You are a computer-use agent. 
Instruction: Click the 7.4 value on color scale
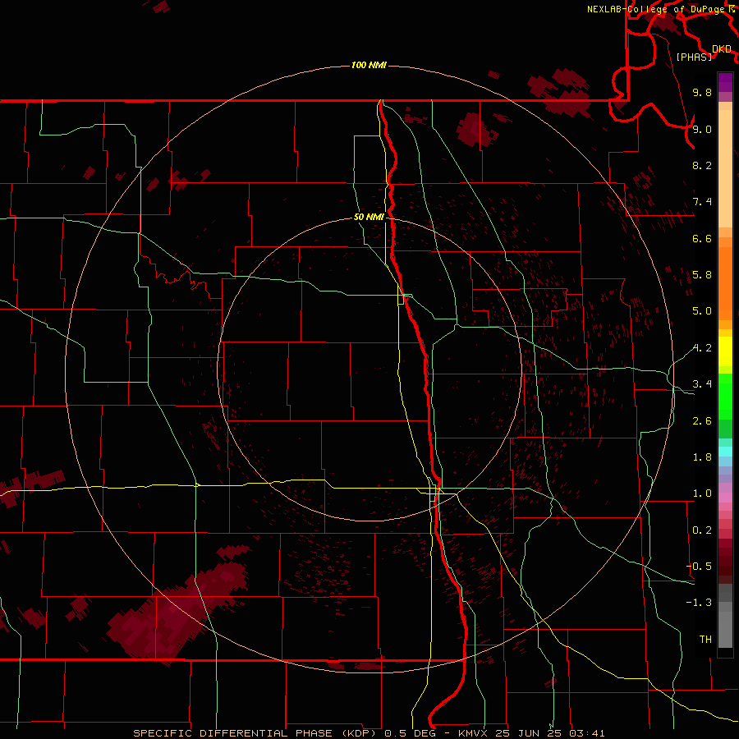pyautogui.click(x=702, y=202)
